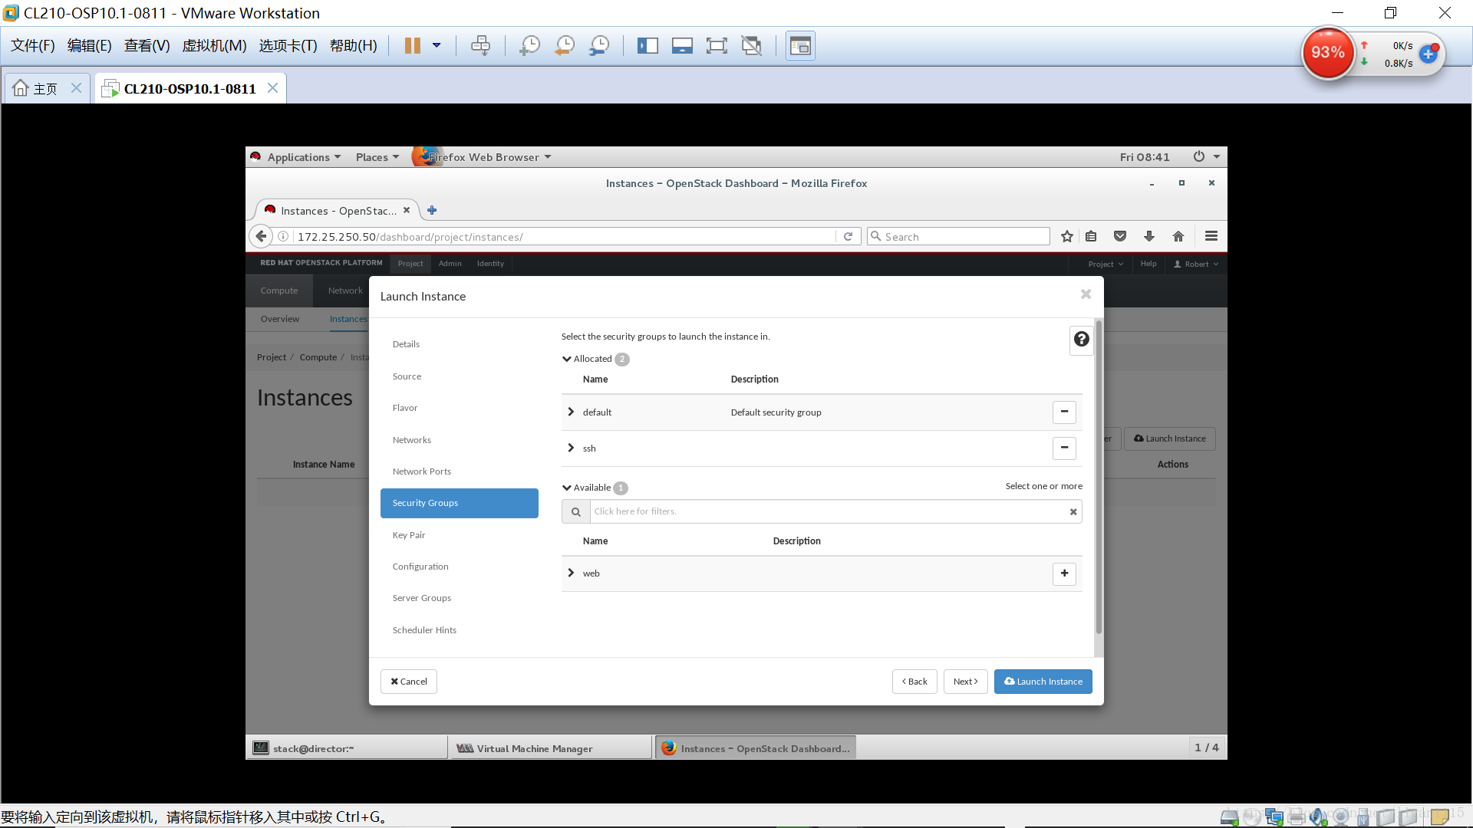Take a snapshot using the clock-plus icon
Screen dimensions: 1473x828
529,45
